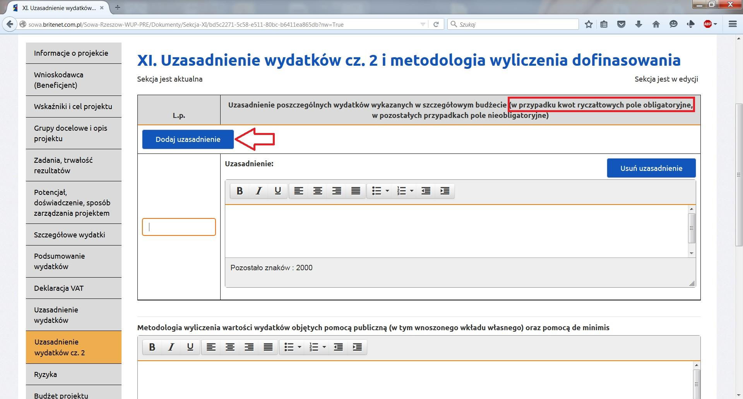Image resolution: width=743 pixels, height=399 pixels.
Task: Increase indent in the Metodologia editor
Action: click(358, 347)
